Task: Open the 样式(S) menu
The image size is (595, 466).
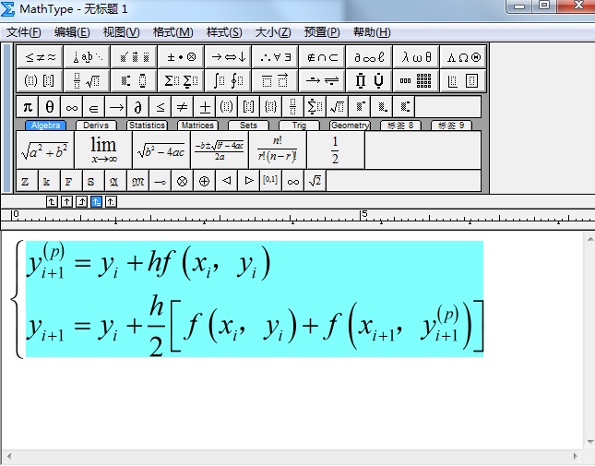Action: pos(224,32)
